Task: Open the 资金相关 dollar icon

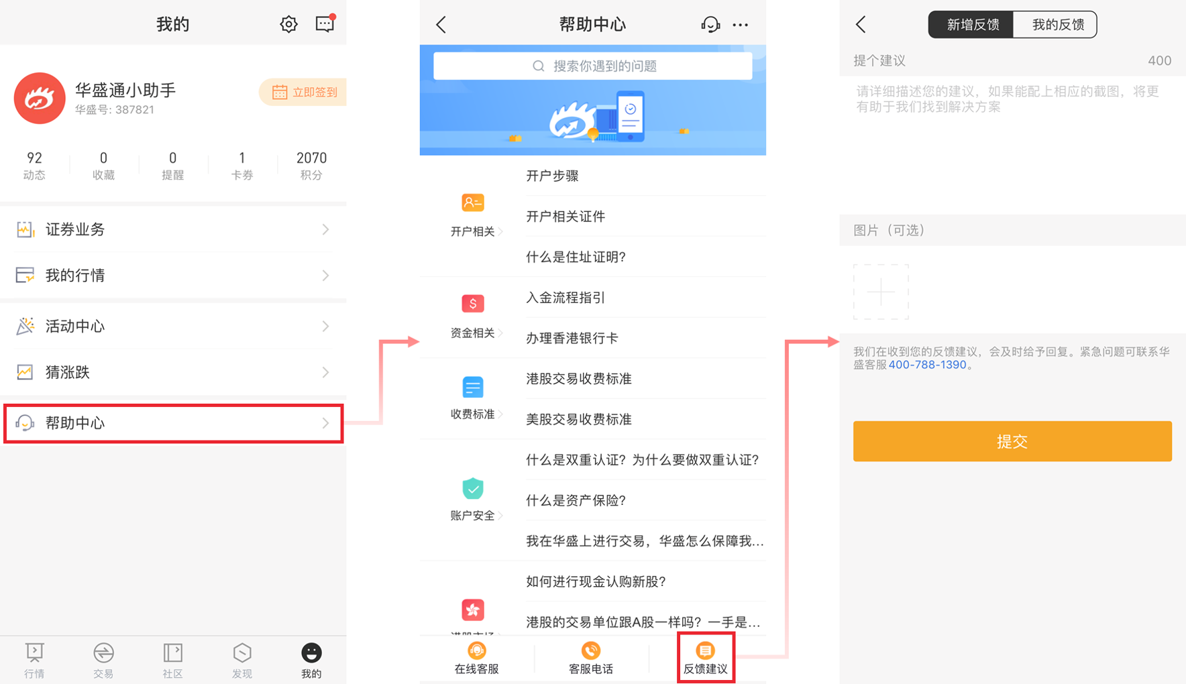Action: (473, 304)
